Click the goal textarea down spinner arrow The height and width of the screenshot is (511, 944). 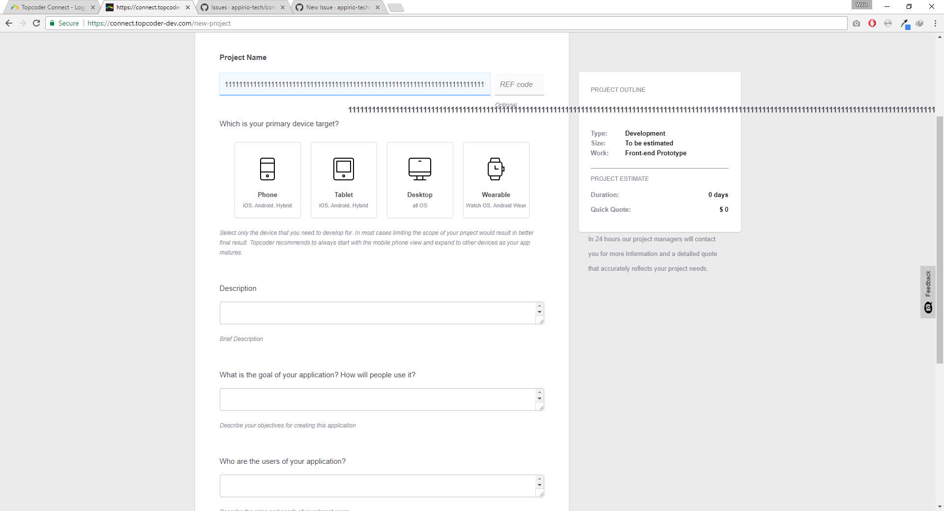[x=539, y=398]
